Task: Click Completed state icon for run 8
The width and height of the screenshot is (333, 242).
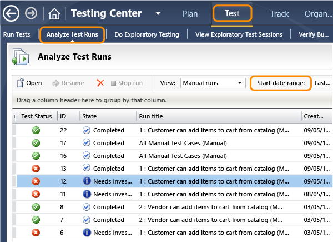Action: [87, 207]
